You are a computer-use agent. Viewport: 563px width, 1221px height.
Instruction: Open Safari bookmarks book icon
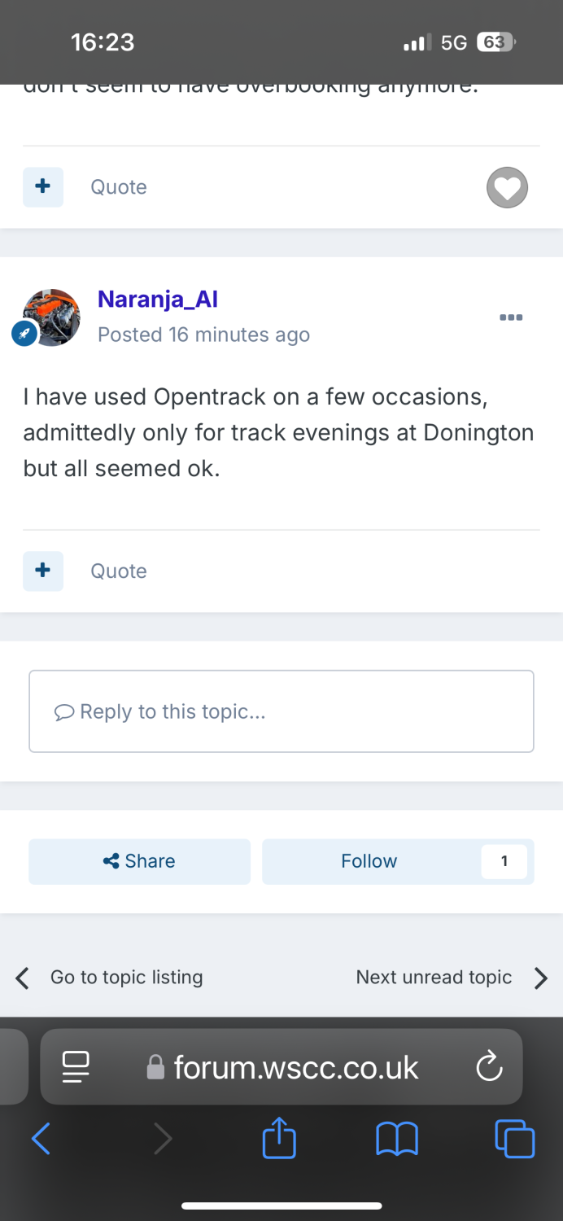point(397,1139)
